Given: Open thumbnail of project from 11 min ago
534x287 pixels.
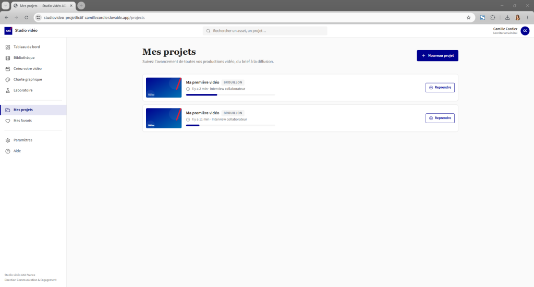Looking at the screenshot, I should (164, 118).
